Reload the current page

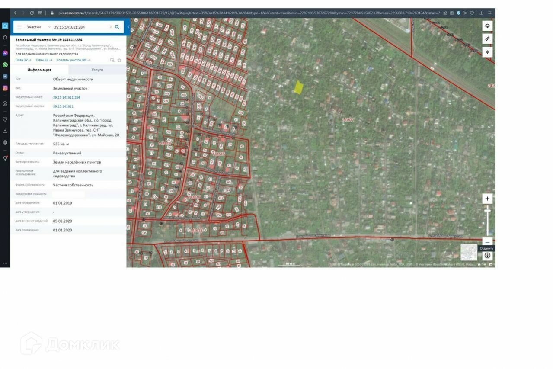coord(32,13)
